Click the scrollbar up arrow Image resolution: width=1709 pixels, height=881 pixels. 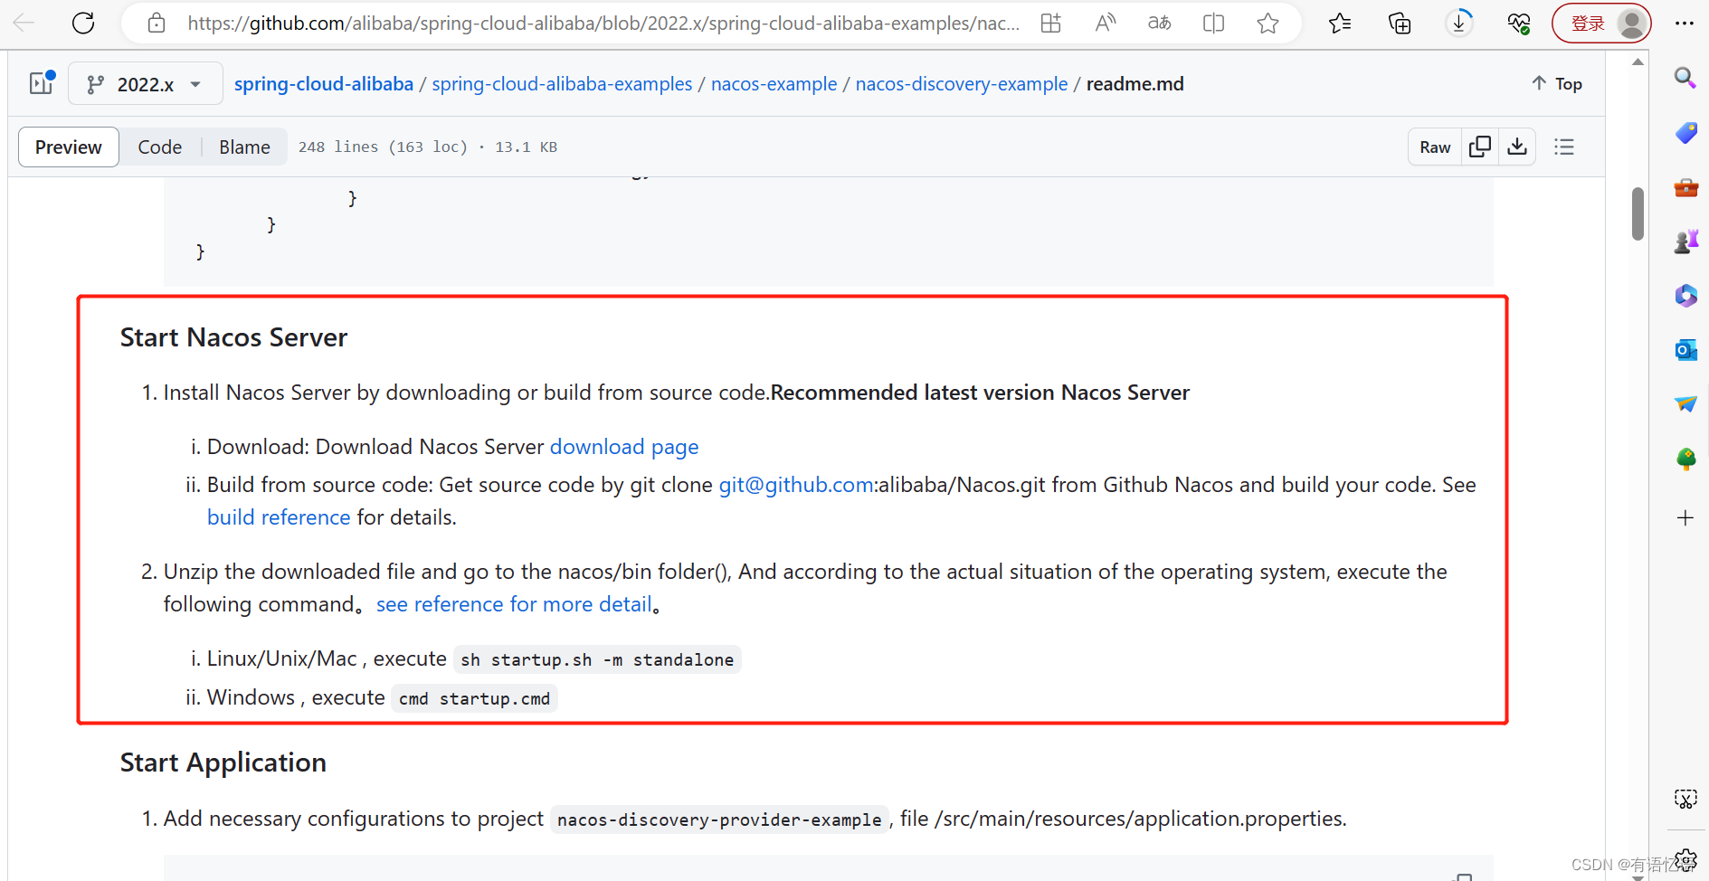[1638, 62]
